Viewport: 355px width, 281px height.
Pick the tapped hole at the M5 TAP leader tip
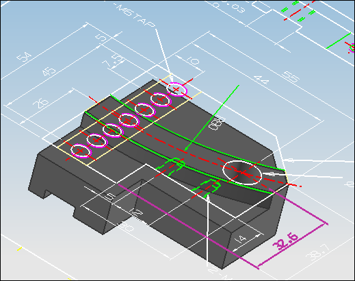(177, 89)
